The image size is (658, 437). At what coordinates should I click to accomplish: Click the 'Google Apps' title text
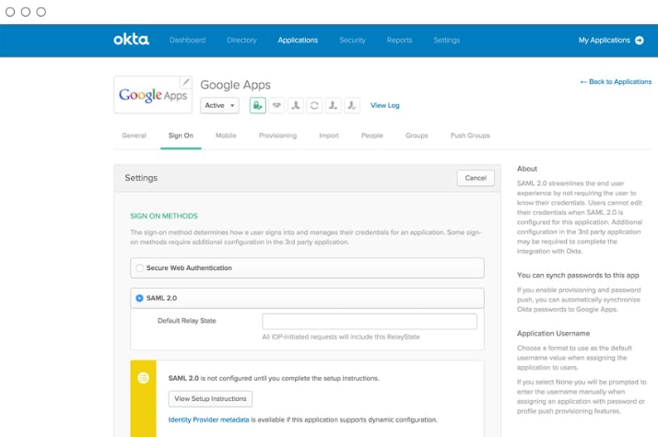click(235, 85)
